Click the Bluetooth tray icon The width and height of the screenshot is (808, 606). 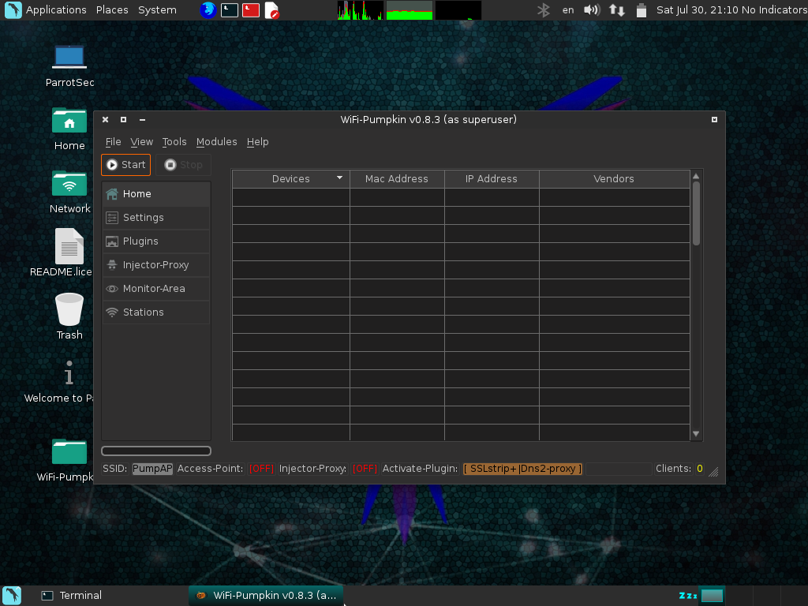coord(543,9)
